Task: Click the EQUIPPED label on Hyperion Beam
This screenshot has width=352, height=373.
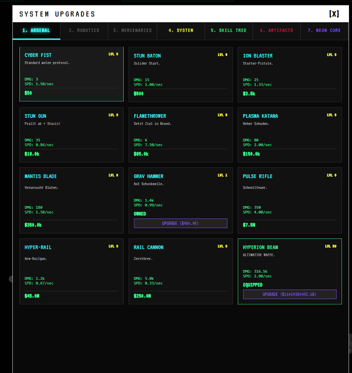Action: click(253, 285)
